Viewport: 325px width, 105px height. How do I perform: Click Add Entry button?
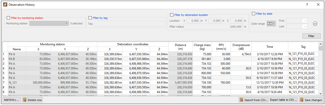12,100
